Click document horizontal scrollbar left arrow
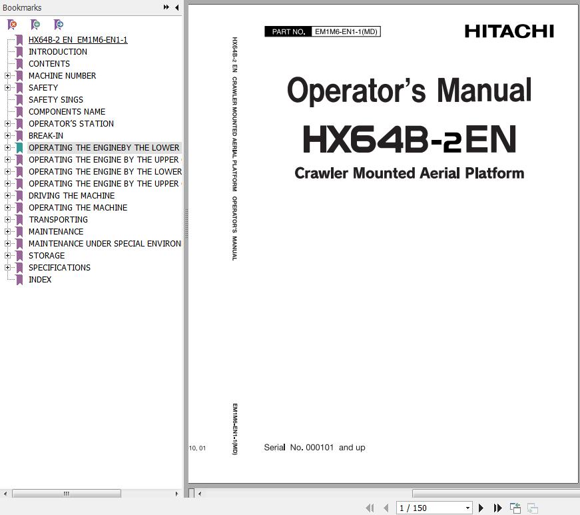This screenshot has width=580, height=515. (x=200, y=494)
